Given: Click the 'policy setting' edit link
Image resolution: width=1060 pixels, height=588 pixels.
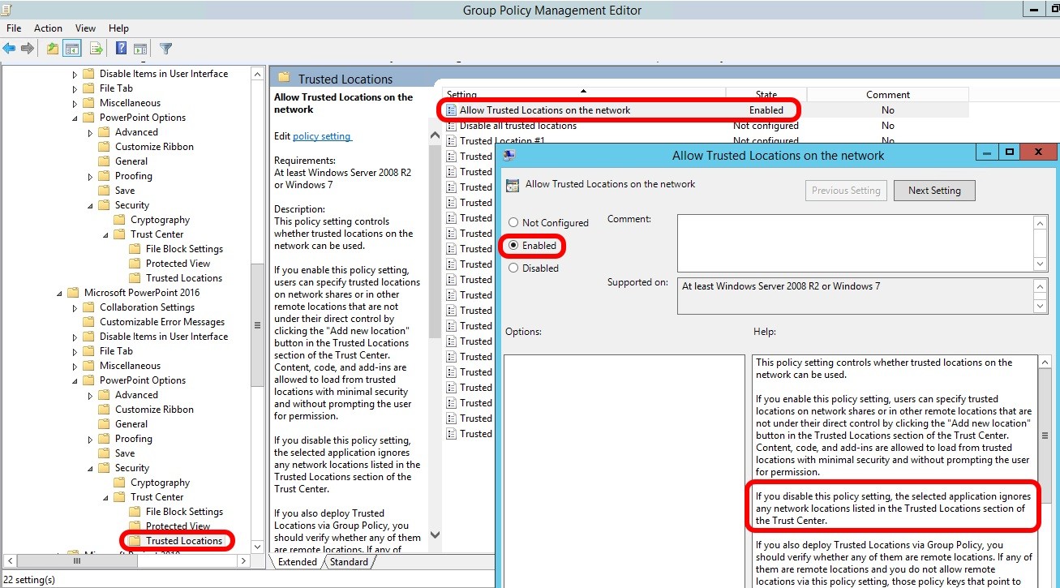Looking at the screenshot, I should (322, 136).
